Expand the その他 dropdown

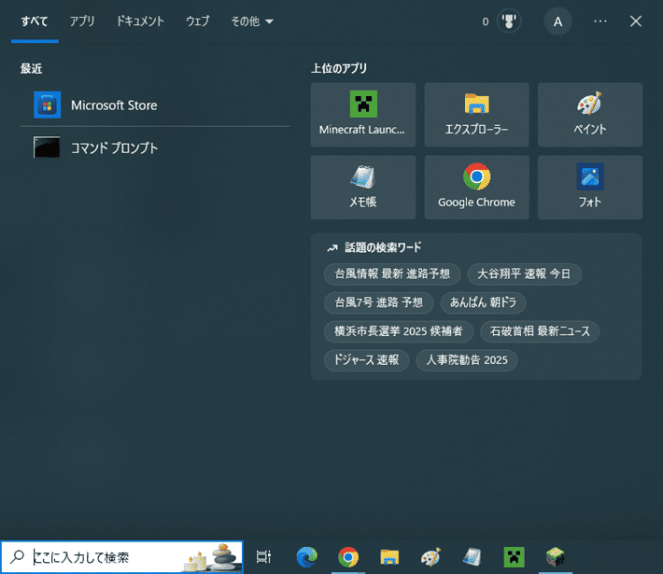(x=252, y=21)
